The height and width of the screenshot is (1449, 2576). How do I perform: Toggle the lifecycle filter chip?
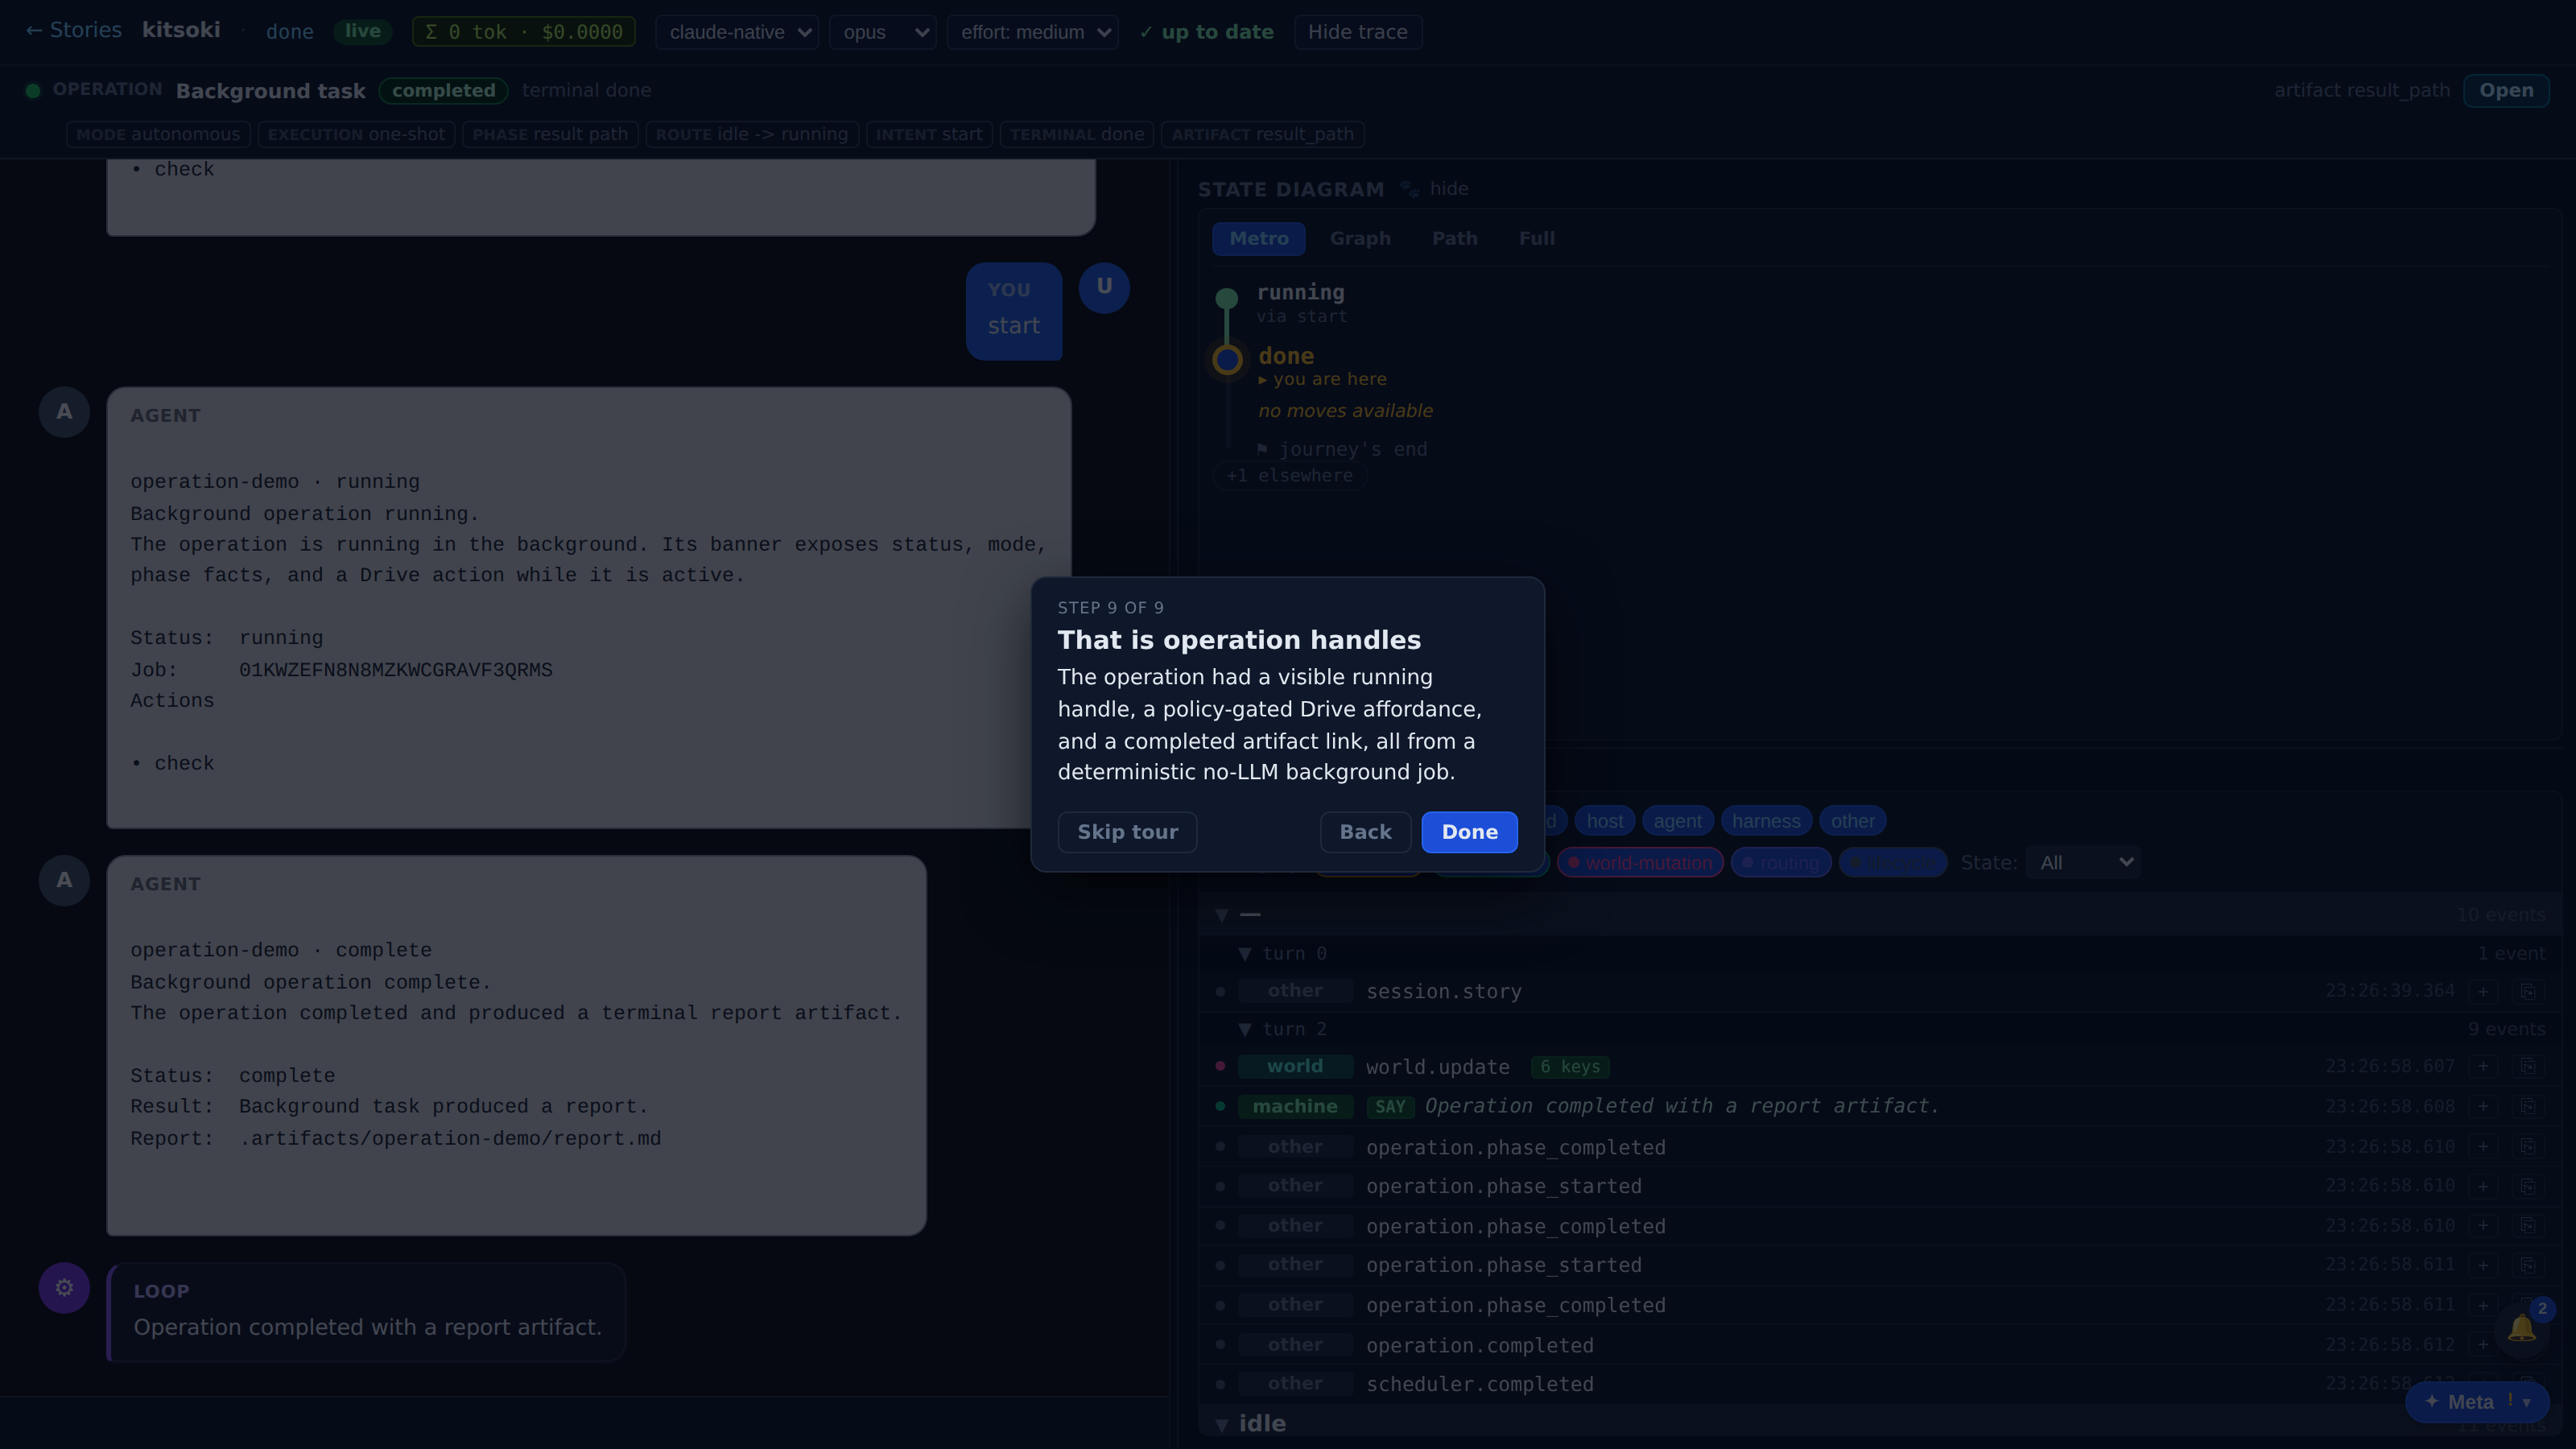[1893, 863]
